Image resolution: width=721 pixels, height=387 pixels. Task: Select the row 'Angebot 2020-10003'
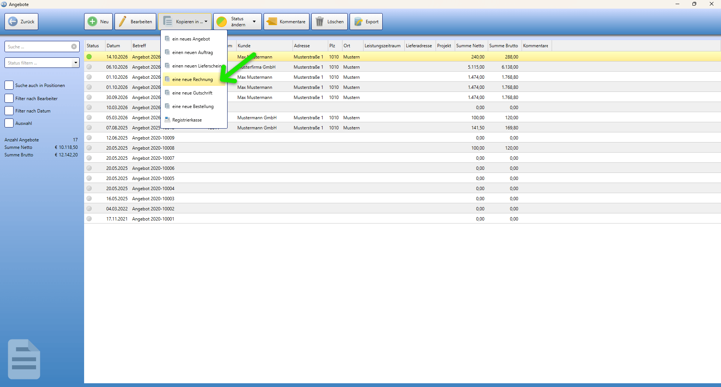[402, 198]
